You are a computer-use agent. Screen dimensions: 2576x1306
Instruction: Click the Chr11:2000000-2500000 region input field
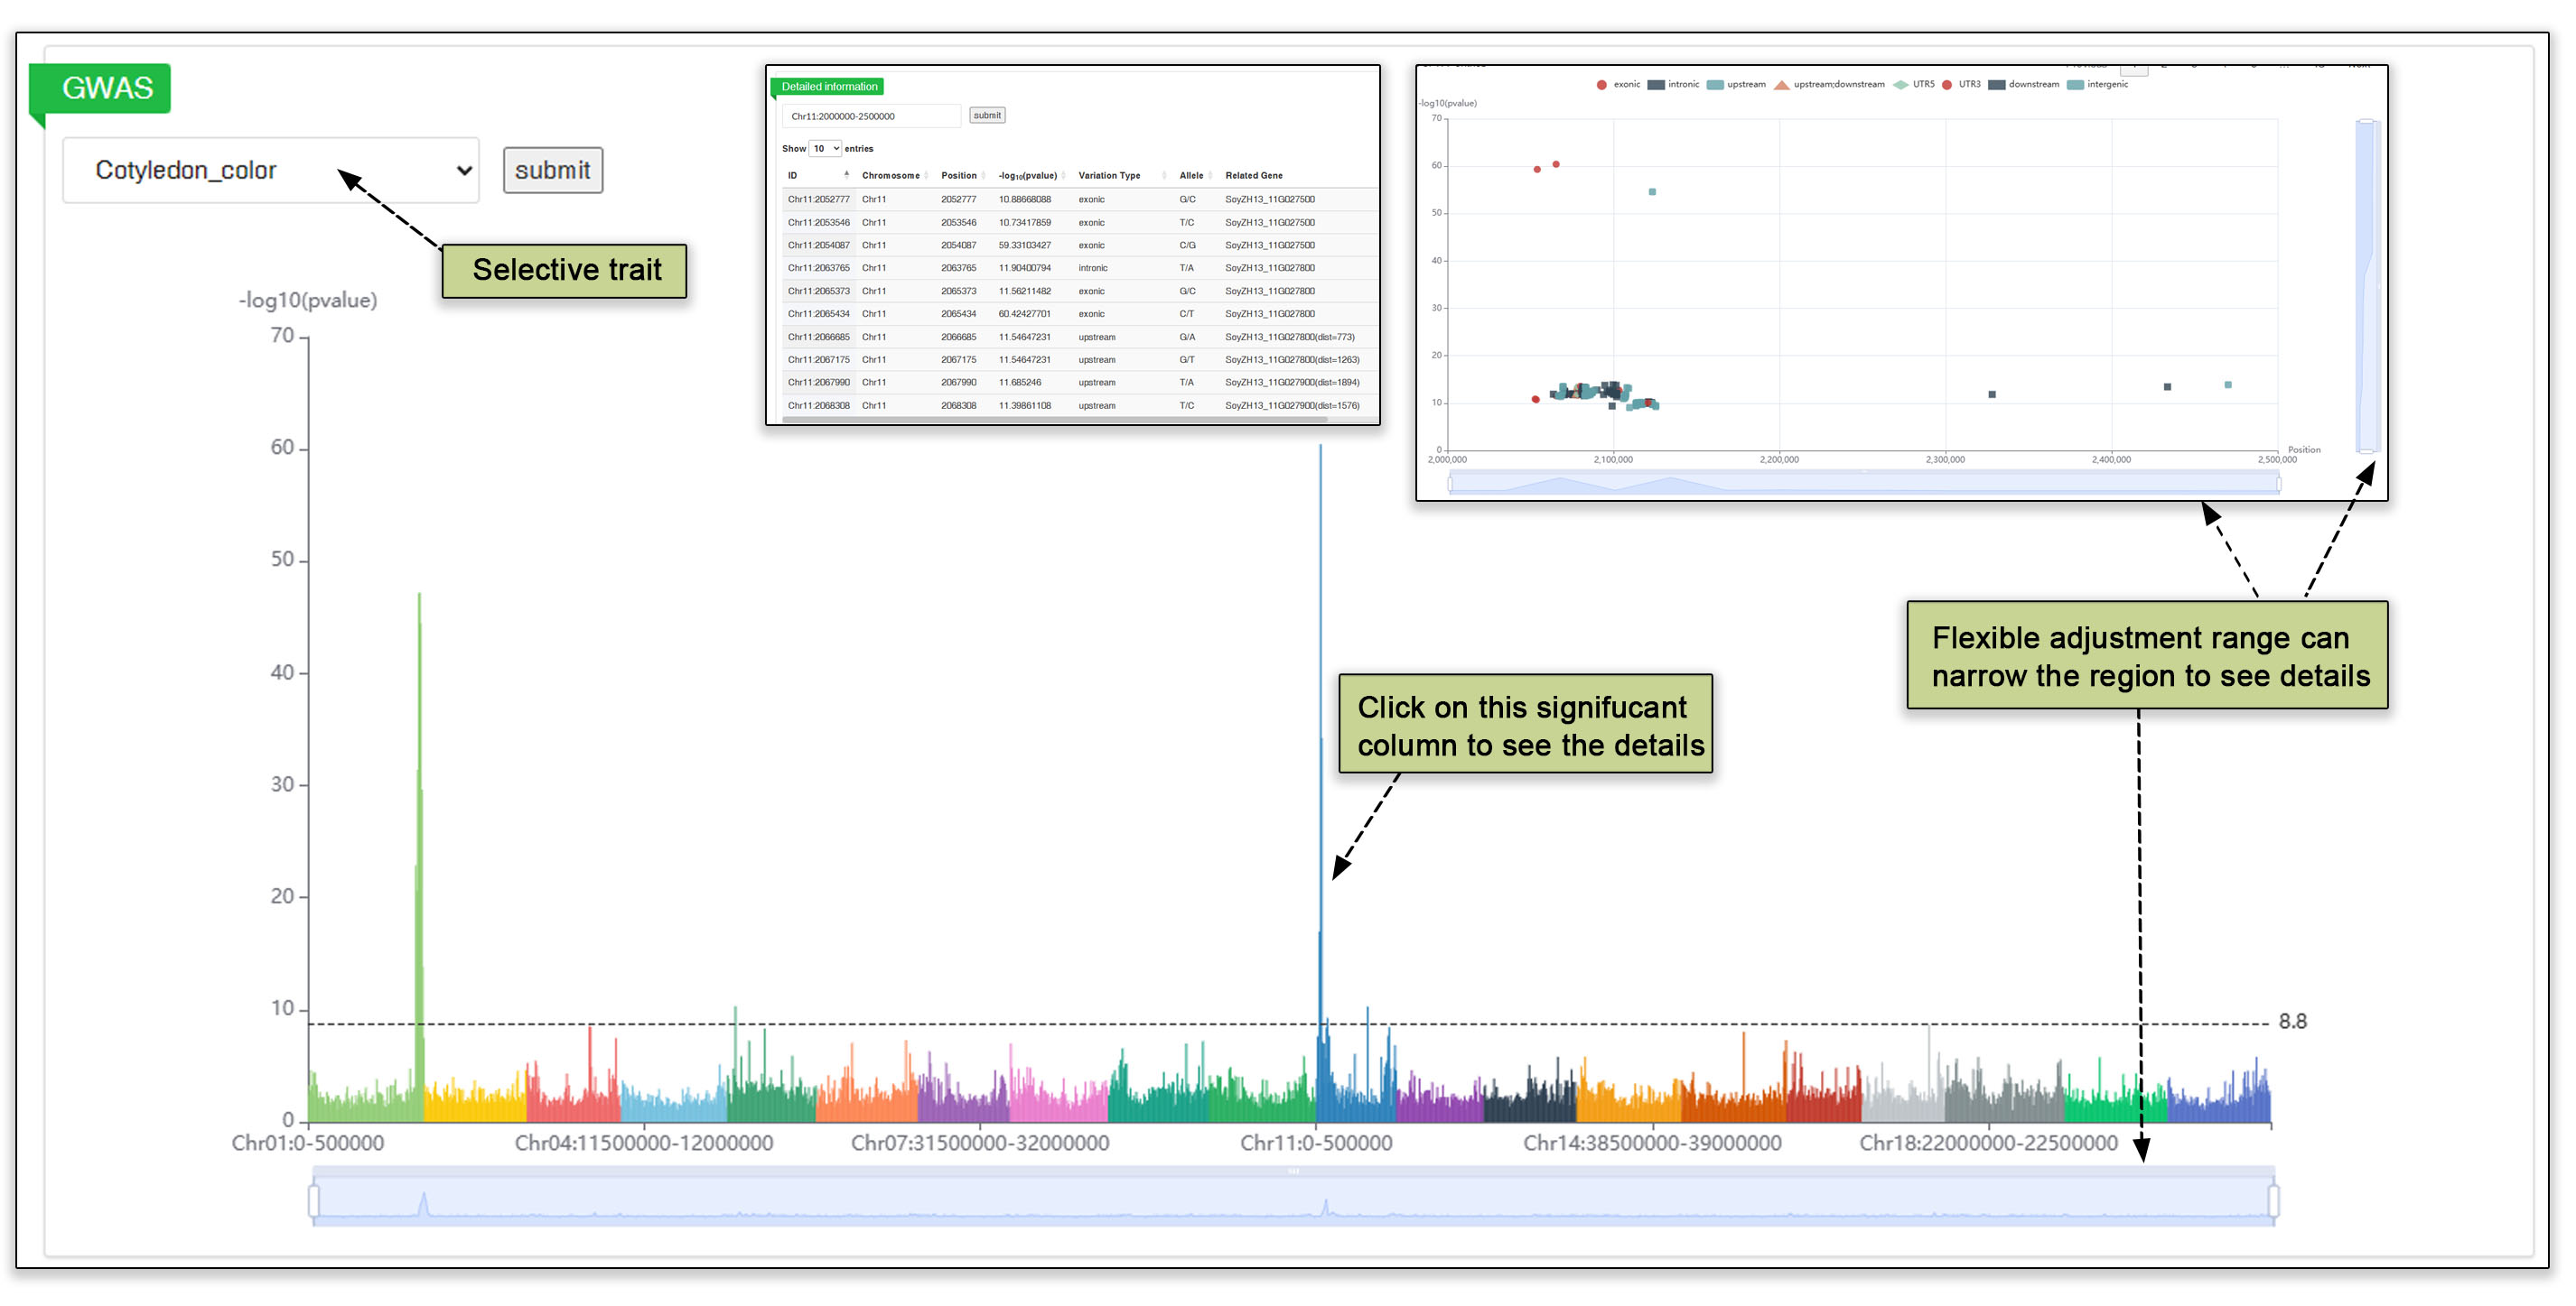click(x=870, y=117)
